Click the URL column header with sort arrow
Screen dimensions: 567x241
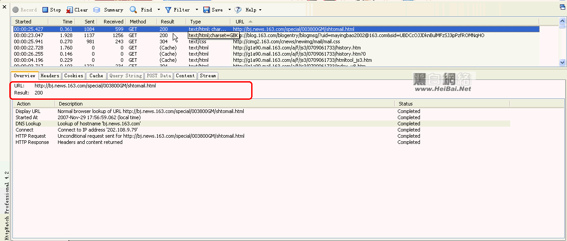[x=384, y=22]
